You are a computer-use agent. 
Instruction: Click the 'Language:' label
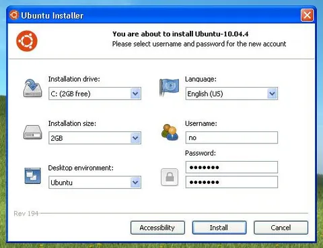point(201,79)
